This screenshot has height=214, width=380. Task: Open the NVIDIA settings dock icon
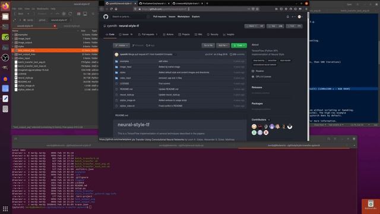point(5,37)
